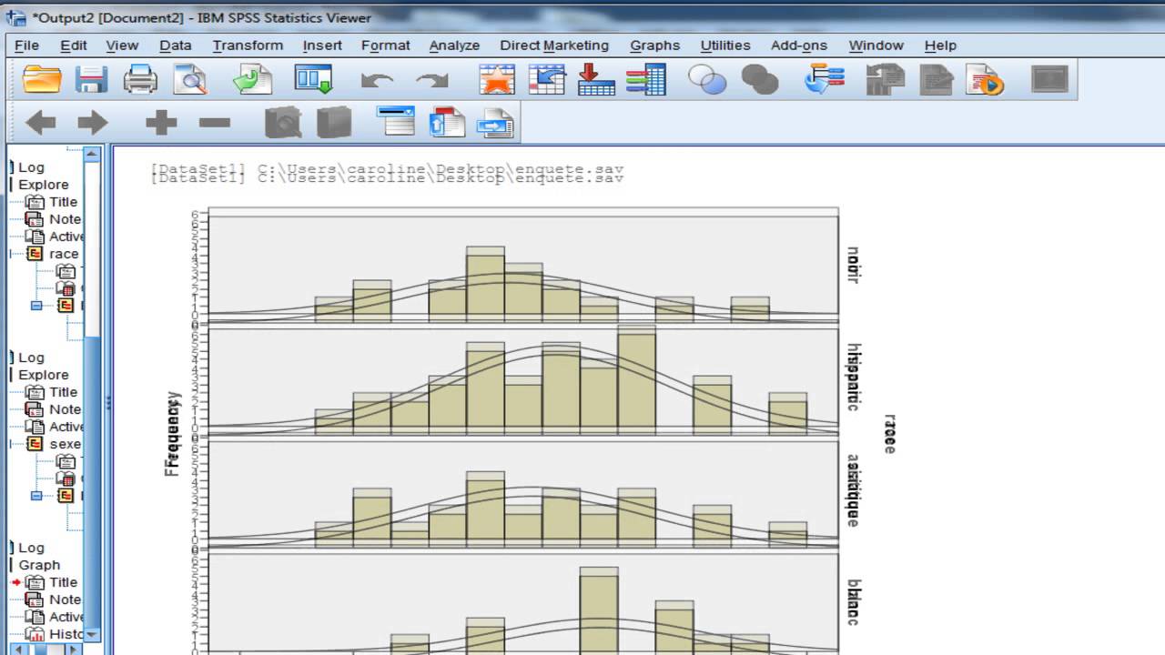Open the Add-ons menu

coord(799,45)
